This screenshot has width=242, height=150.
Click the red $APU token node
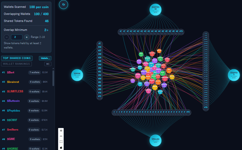[x=158, y=76]
